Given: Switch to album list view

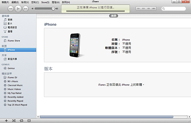Looking at the screenshot, I should point(144,9).
